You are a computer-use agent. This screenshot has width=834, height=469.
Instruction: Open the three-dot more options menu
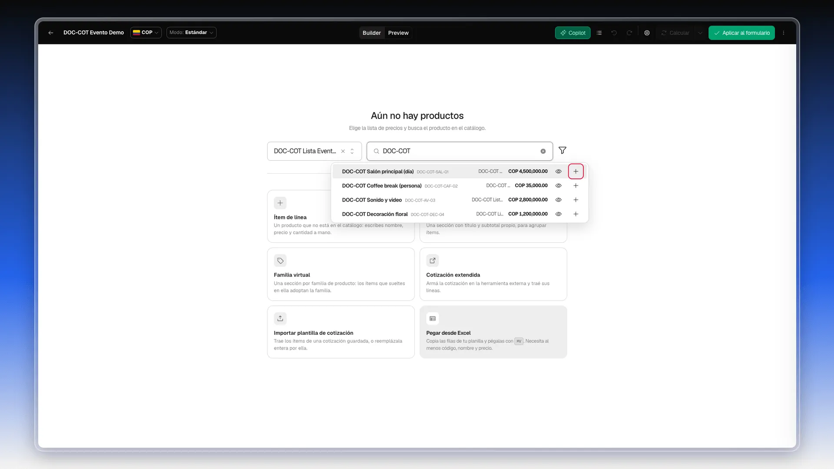[x=784, y=33]
